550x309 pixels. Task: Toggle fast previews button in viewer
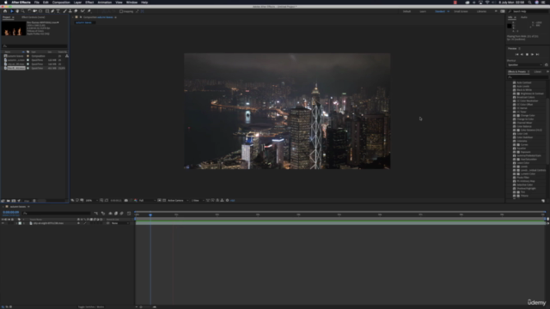(212, 200)
